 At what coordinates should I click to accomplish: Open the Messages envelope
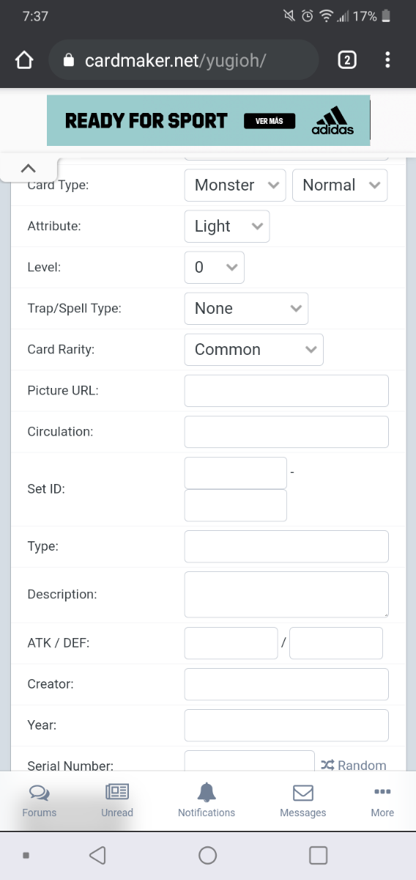coord(303,800)
